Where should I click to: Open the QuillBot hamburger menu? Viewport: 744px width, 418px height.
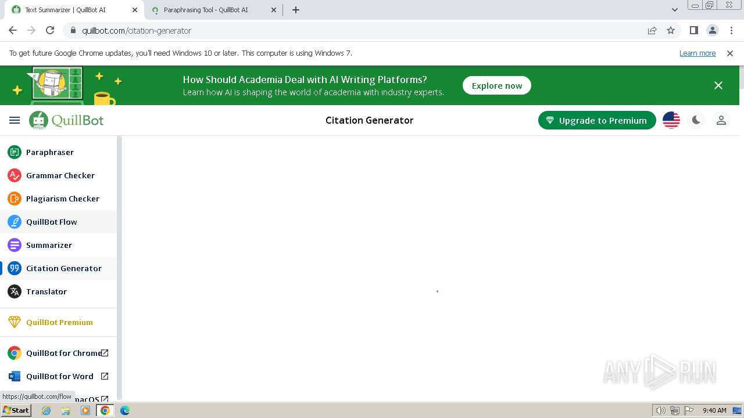(15, 120)
